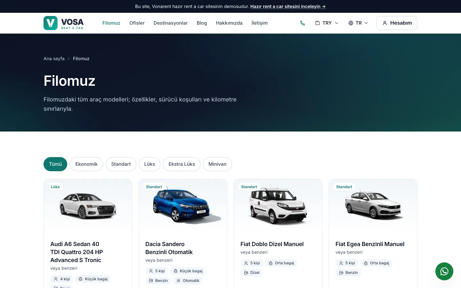Click the Standart badge on Dacia card

point(154,187)
